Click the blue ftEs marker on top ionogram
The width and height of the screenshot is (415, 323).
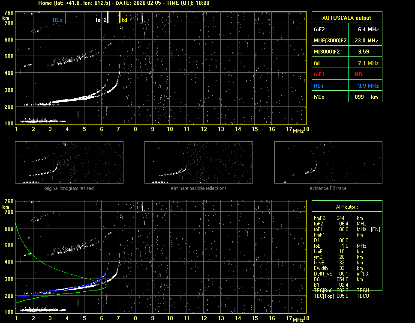click(x=65, y=18)
